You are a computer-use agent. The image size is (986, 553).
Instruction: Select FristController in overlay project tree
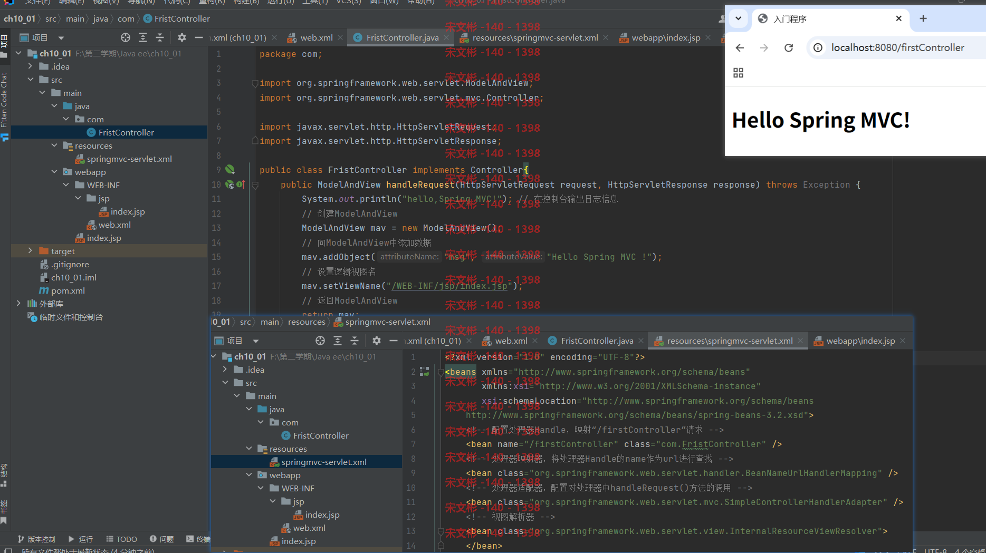click(321, 435)
